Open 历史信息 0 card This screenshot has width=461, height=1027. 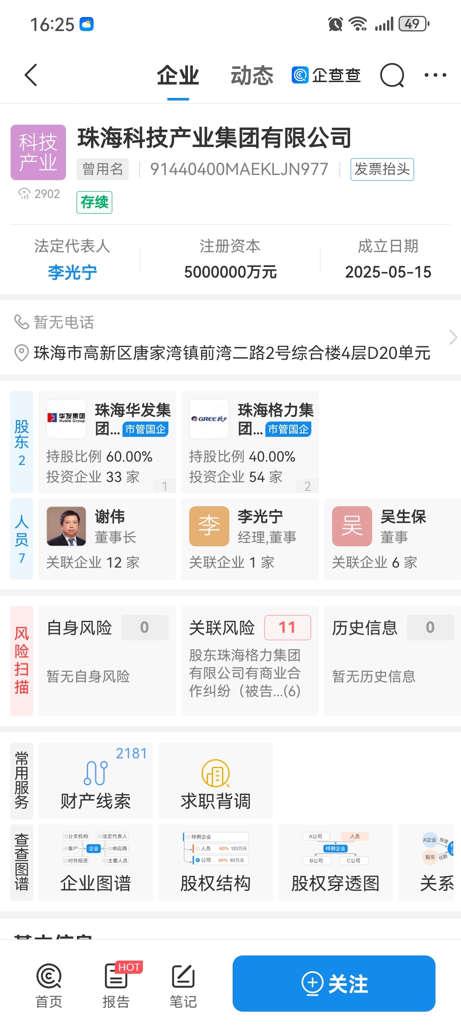[x=393, y=660]
